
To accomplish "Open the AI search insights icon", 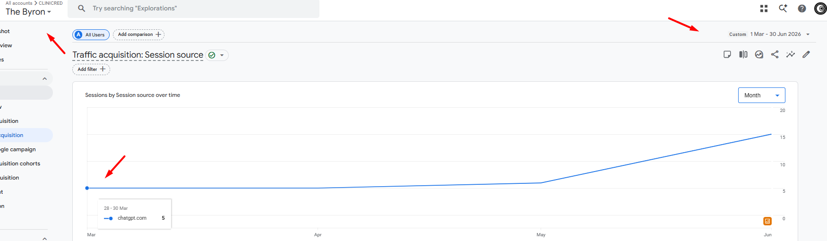I will click(x=783, y=9).
